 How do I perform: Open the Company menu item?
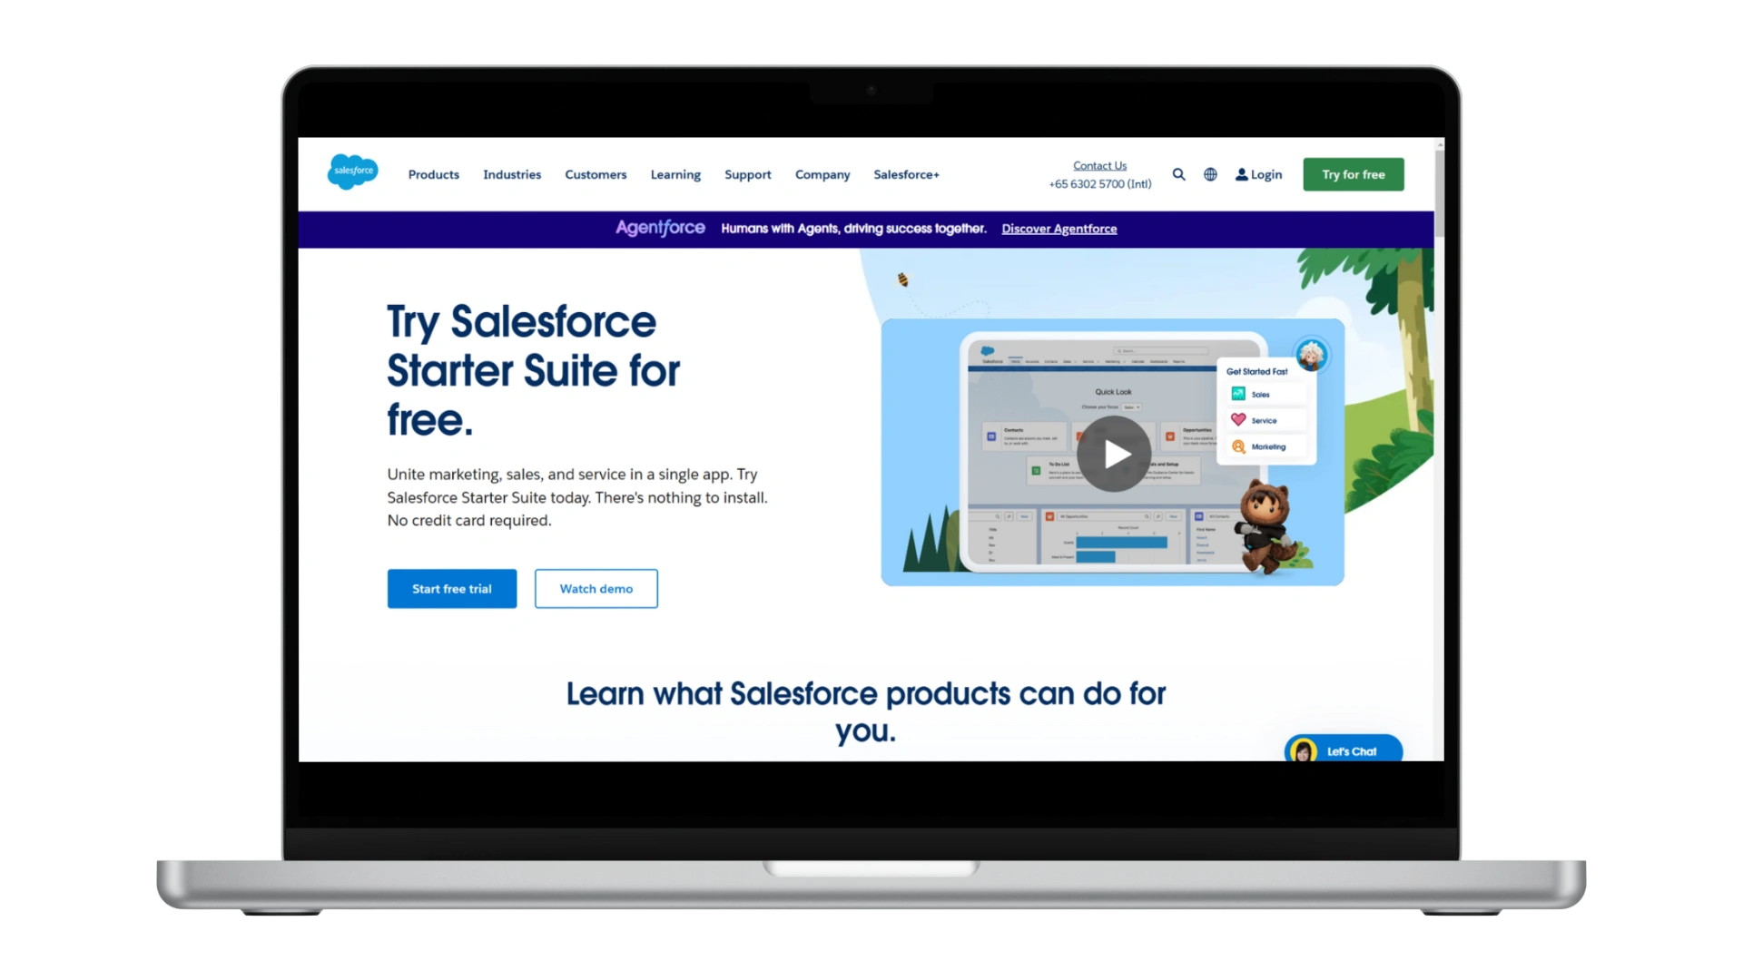pyautogui.click(x=822, y=175)
